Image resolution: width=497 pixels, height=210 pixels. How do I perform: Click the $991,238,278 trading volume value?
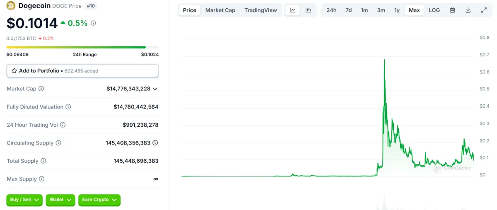tap(140, 125)
